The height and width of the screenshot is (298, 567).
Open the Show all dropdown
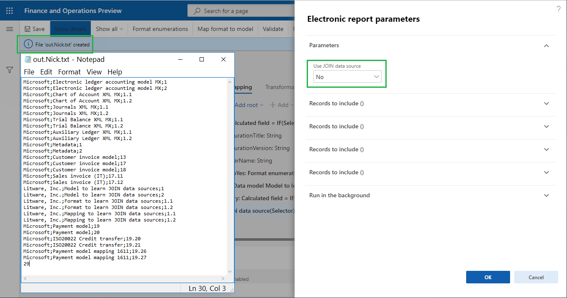point(109,28)
